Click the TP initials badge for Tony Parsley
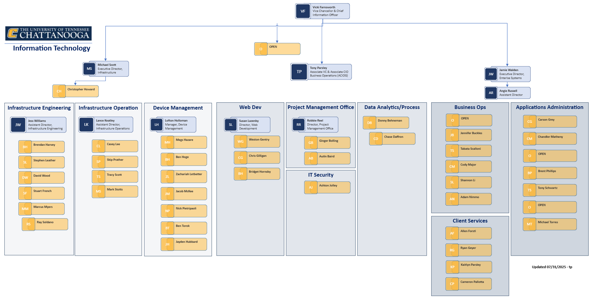The width and height of the screenshot is (592, 300). tap(299, 72)
